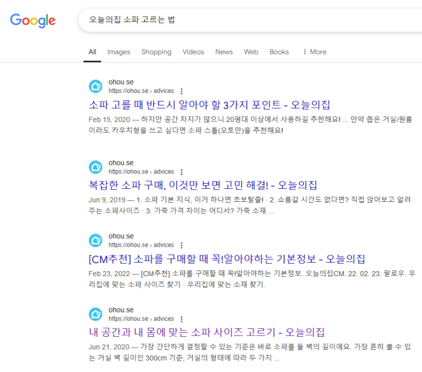This screenshot has height=372, width=422.
Task: Click URL breadcrumb above [CM추천] result
Action: (141, 245)
